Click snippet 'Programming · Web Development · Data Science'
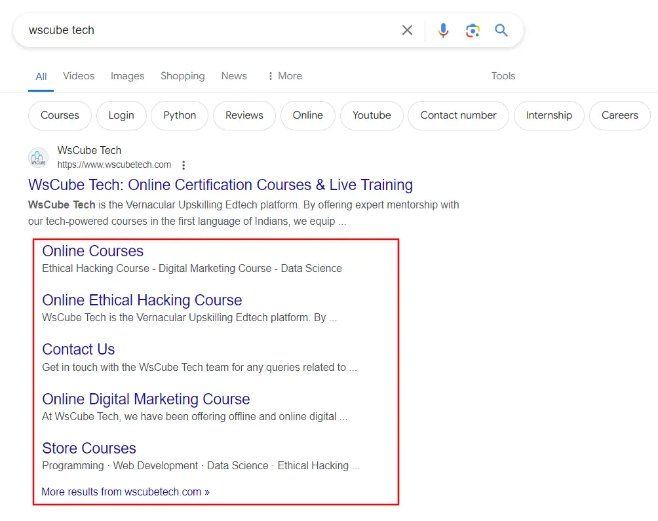This screenshot has width=658, height=521. 155,466
